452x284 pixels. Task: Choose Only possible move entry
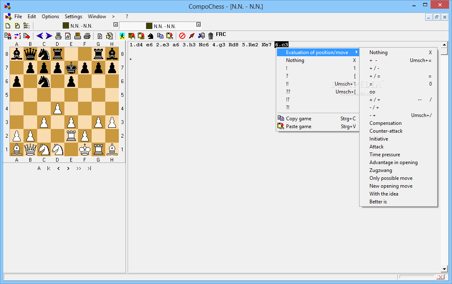398,178
